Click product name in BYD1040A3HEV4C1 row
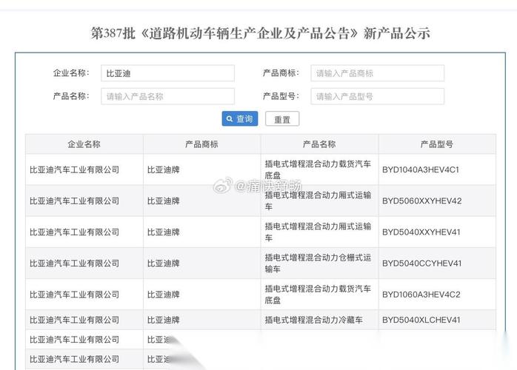Image resolution: width=517 pixels, height=370 pixels. click(318, 169)
